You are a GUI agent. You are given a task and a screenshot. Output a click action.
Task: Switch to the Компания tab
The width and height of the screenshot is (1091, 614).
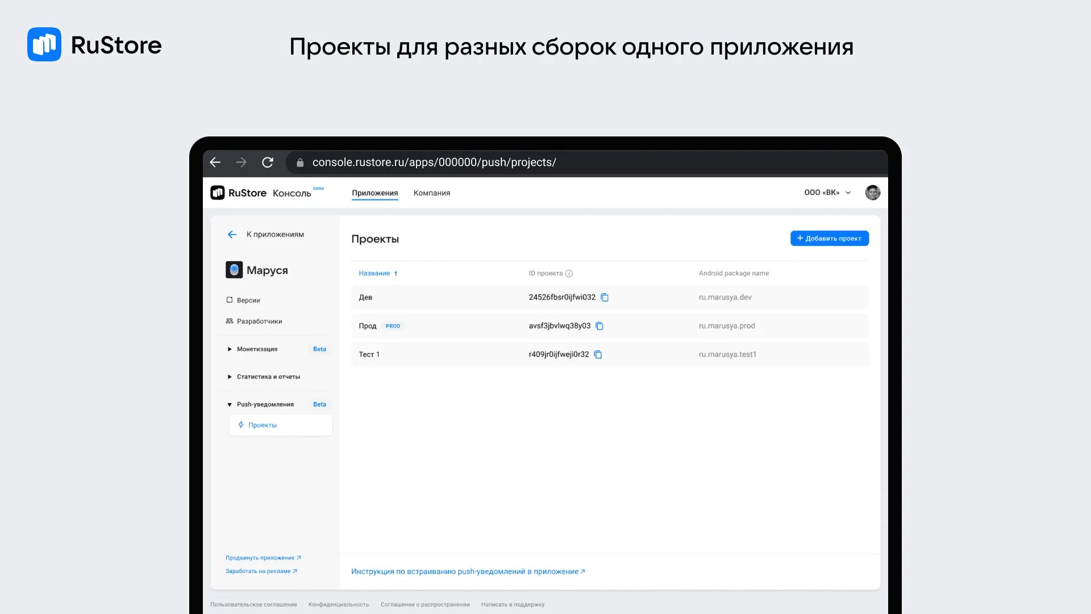tap(431, 193)
